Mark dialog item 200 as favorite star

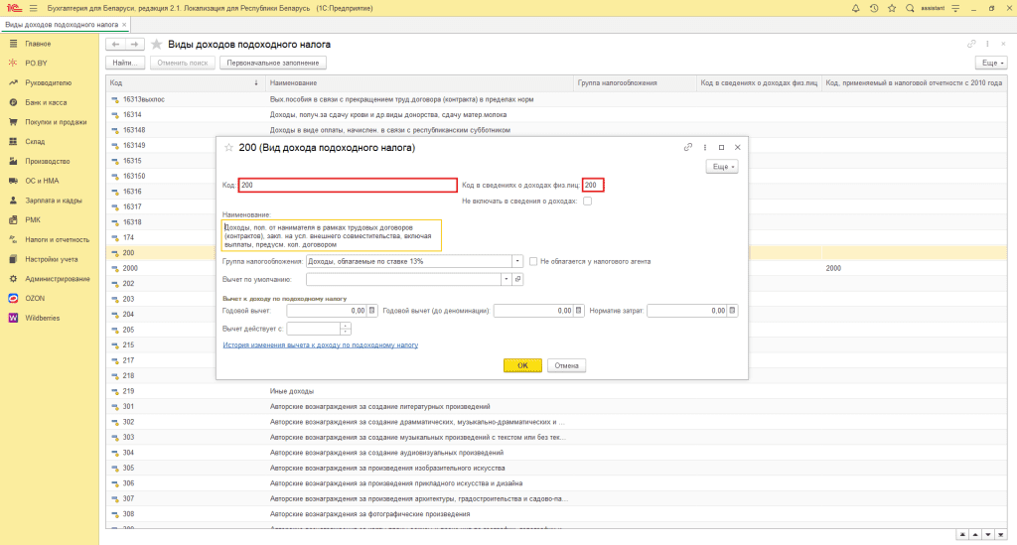click(x=228, y=148)
